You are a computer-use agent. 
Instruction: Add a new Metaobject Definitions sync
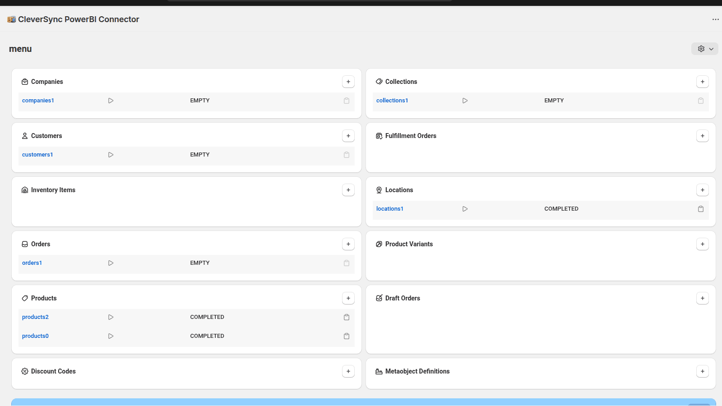click(703, 371)
